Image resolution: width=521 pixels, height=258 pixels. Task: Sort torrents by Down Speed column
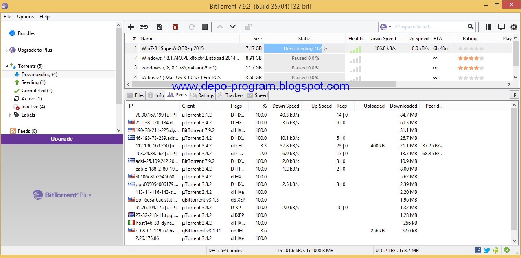[x=382, y=39]
